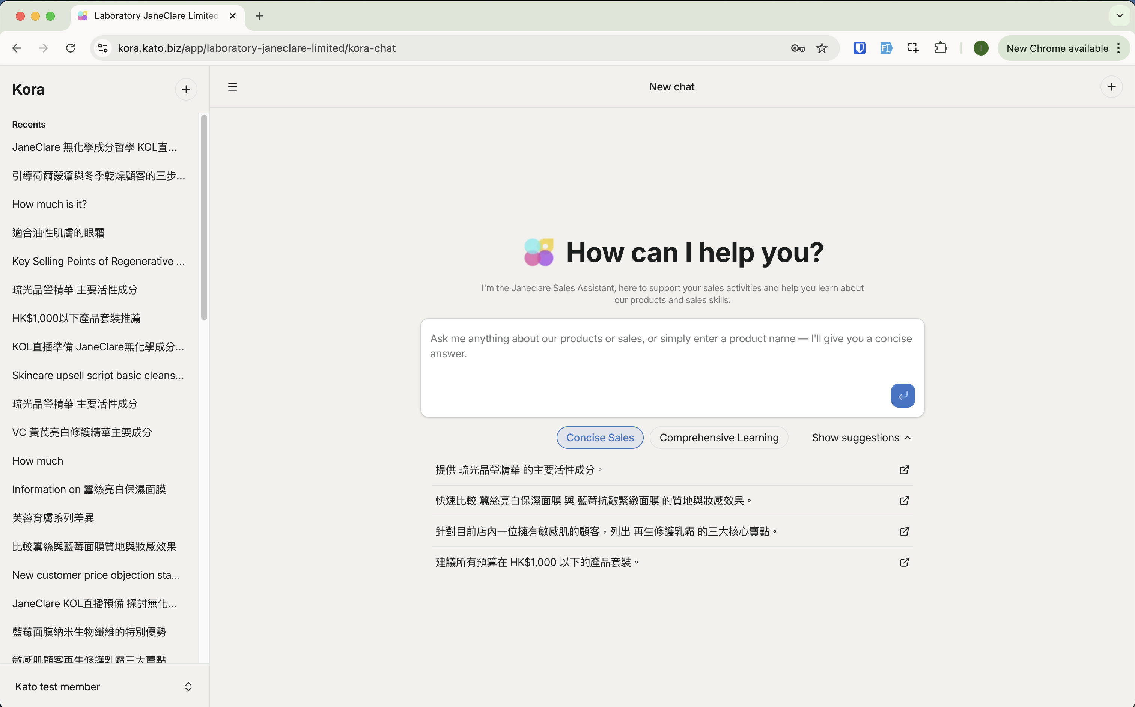
Task: Click the blue translate extension icon
Action: 885,48
